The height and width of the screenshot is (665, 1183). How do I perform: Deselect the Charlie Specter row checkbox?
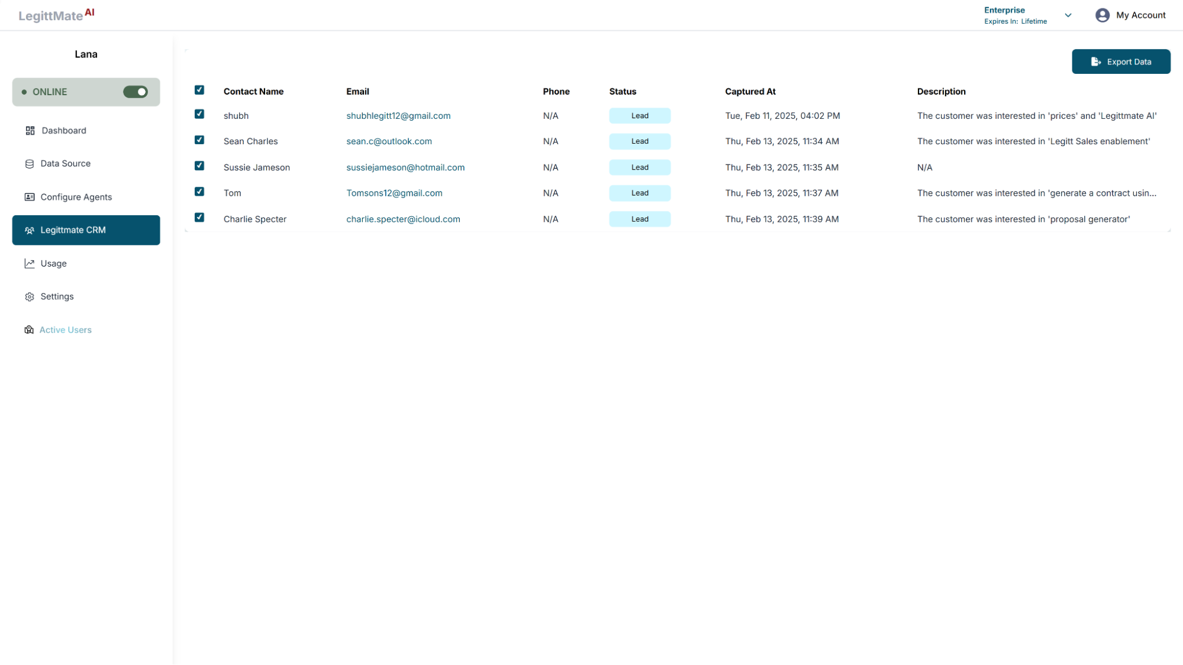tap(199, 218)
